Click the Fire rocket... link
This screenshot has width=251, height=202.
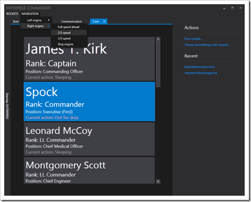point(194,39)
